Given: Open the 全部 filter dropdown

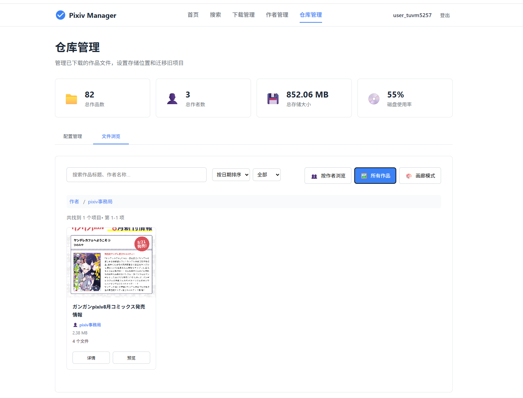Looking at the screenshot, I should 267,175.
